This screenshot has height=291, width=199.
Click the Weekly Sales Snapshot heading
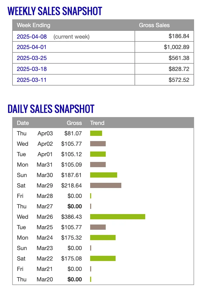(x=55, y=11)
